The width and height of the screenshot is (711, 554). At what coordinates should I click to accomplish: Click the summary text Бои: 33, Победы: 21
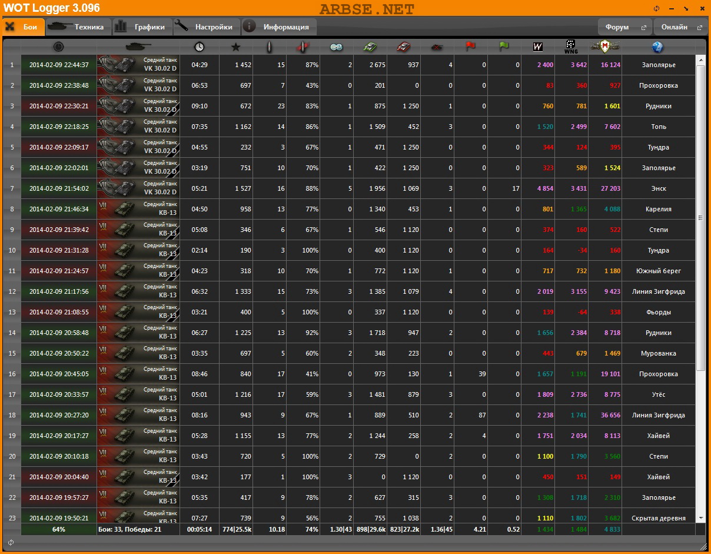pos(129,529)
